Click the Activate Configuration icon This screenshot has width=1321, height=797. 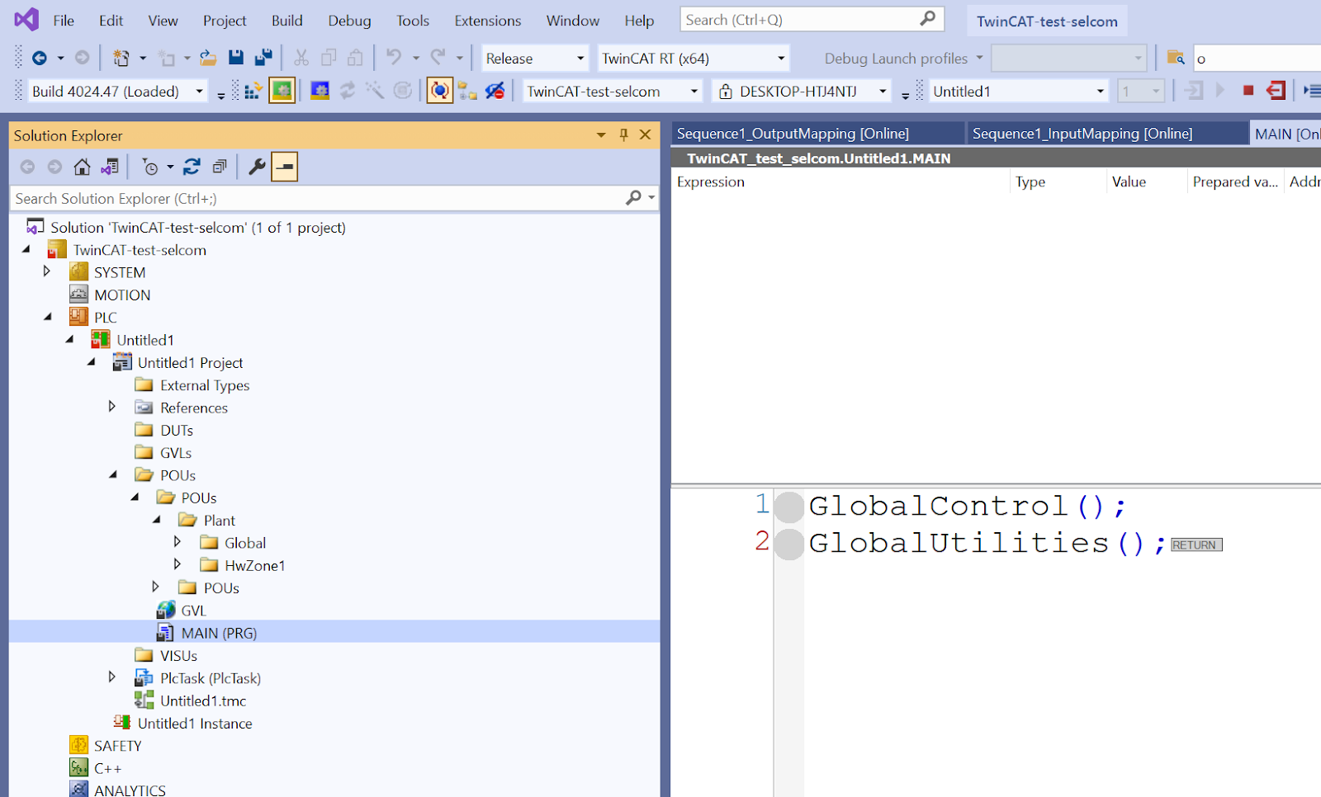253,91
